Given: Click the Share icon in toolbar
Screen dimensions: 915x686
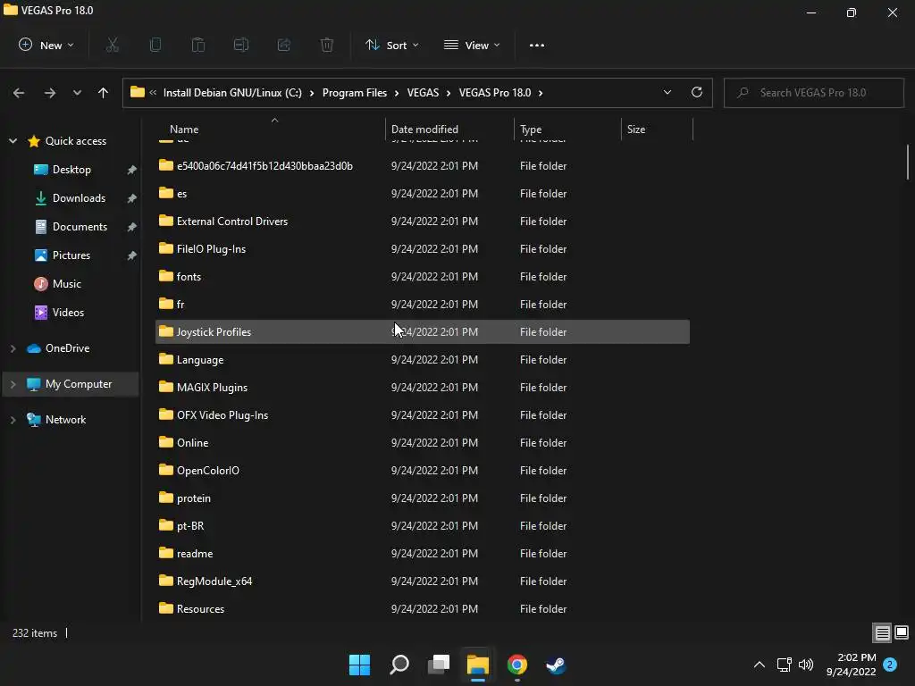Looking at the screenshot, I should point(284,45).
